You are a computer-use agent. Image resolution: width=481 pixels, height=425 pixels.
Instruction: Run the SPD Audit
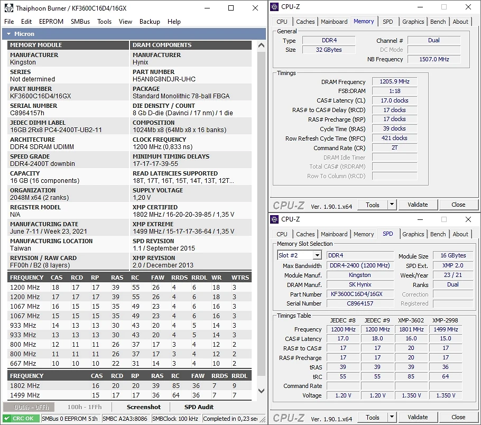(x=199, y=407)
